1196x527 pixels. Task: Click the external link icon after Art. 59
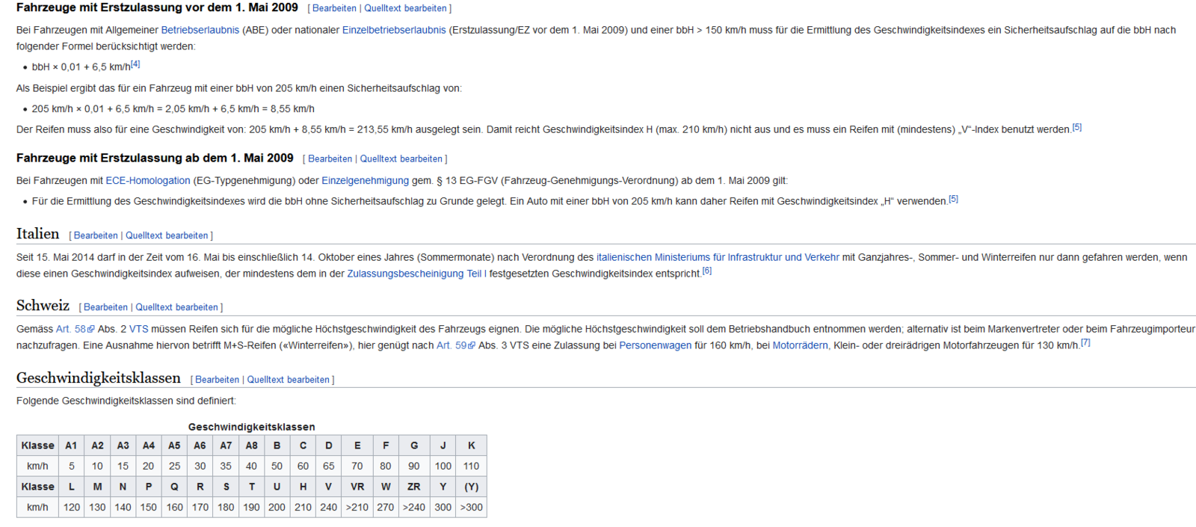[472, 346]
